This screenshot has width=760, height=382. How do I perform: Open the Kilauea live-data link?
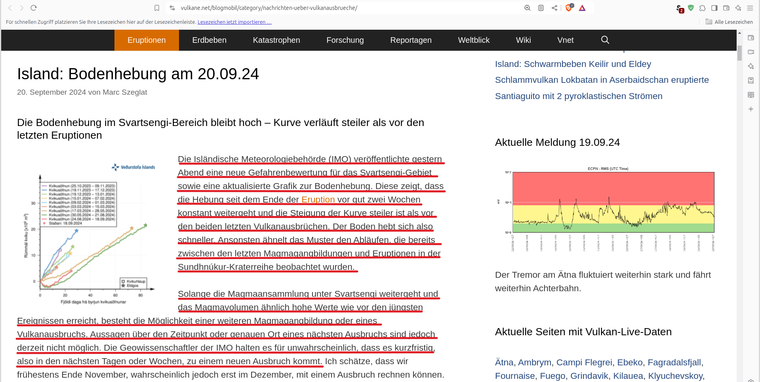tap(628, 376)
